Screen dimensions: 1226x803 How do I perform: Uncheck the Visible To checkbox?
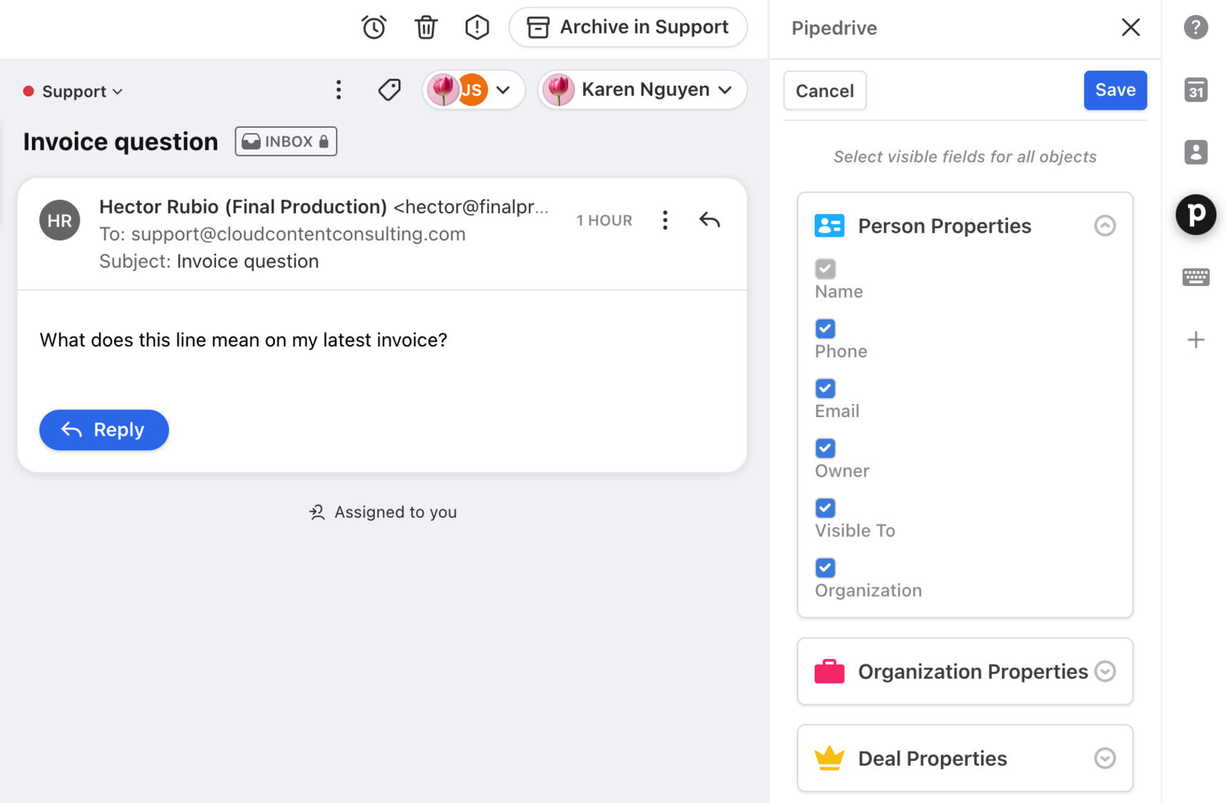coord(825,508)
